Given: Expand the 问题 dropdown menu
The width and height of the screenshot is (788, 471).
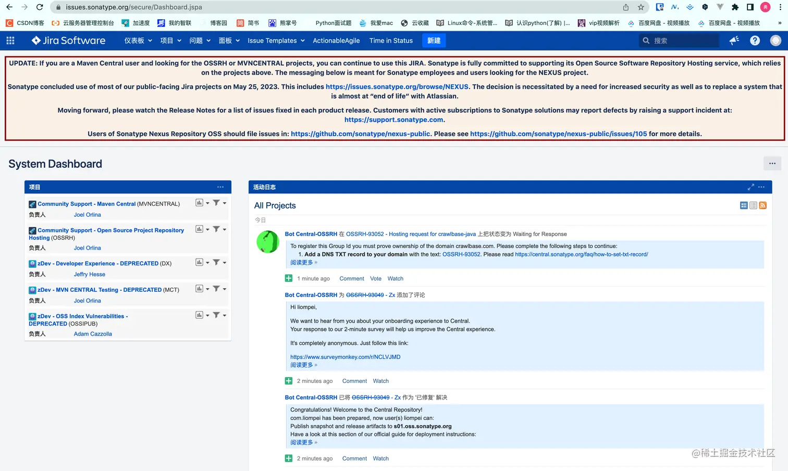Looking at the screenshot, I should (x=200, y=41).
